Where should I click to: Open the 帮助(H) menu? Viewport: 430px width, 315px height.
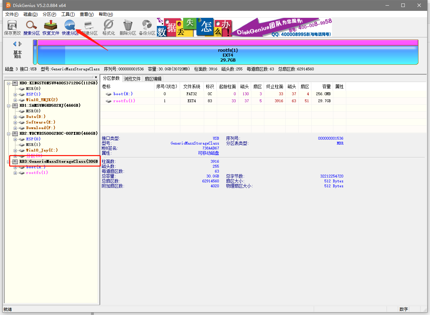point(106,14)
